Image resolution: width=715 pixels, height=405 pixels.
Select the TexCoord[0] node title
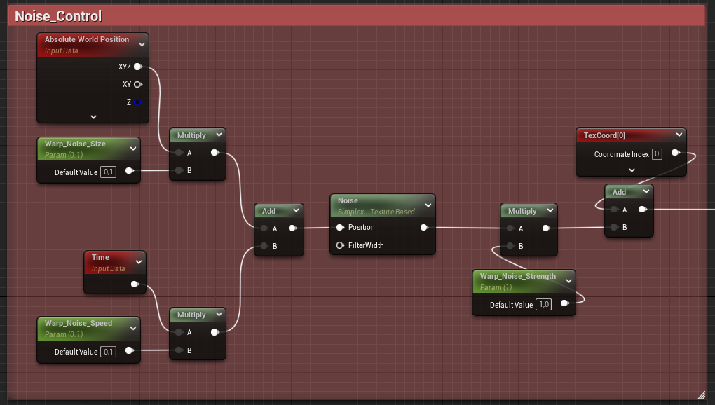coord(604,135)
